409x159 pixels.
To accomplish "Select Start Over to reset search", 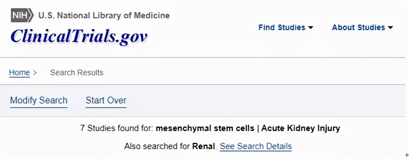I will click(x=106, y=100).
